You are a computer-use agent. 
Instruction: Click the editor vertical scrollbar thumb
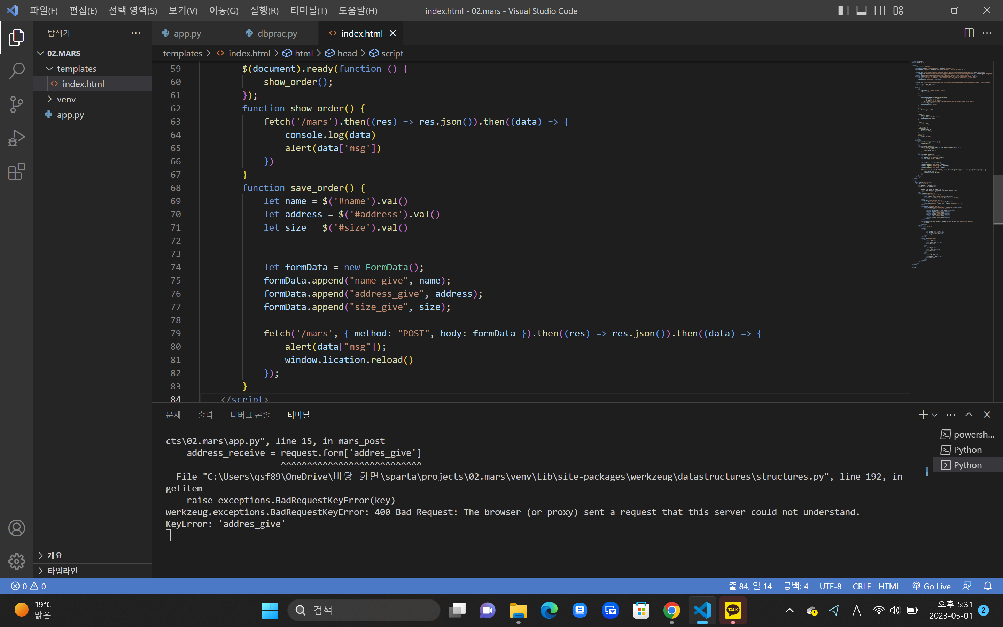click(x=998, y=199)
